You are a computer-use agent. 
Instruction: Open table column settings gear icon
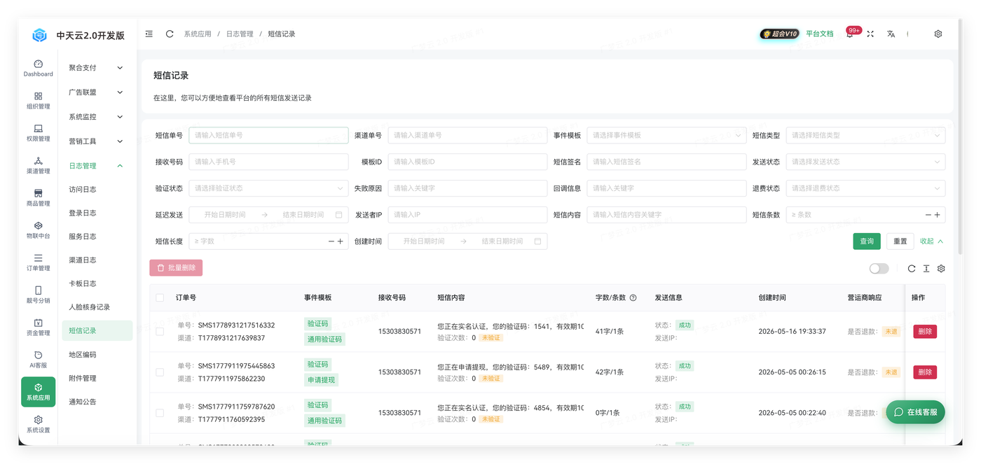[941, 269]
